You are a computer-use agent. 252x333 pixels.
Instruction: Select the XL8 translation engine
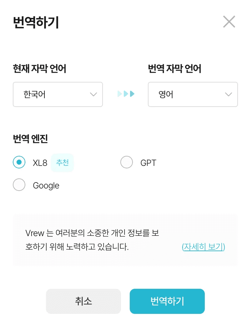19,162
